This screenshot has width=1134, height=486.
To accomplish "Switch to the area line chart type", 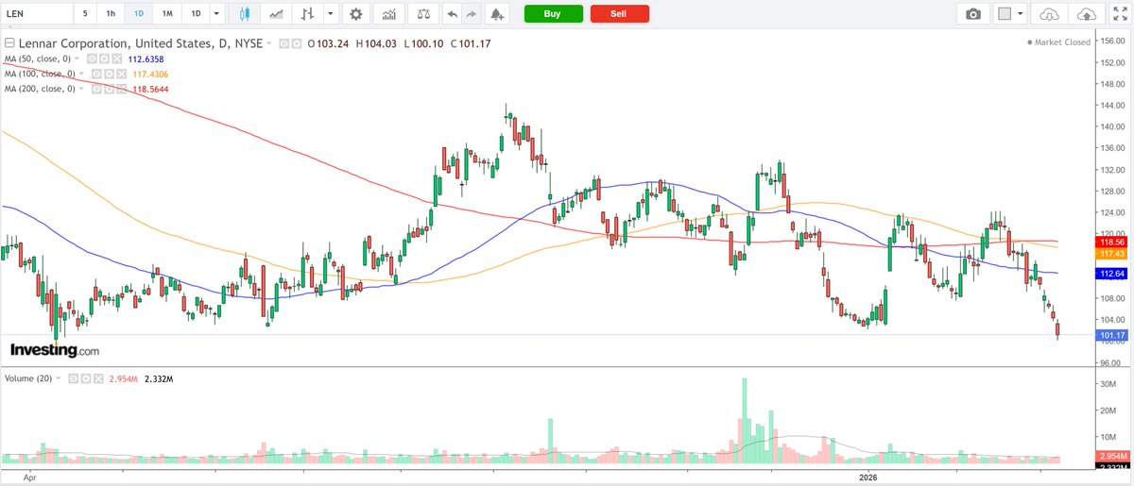I will [276, 14].
